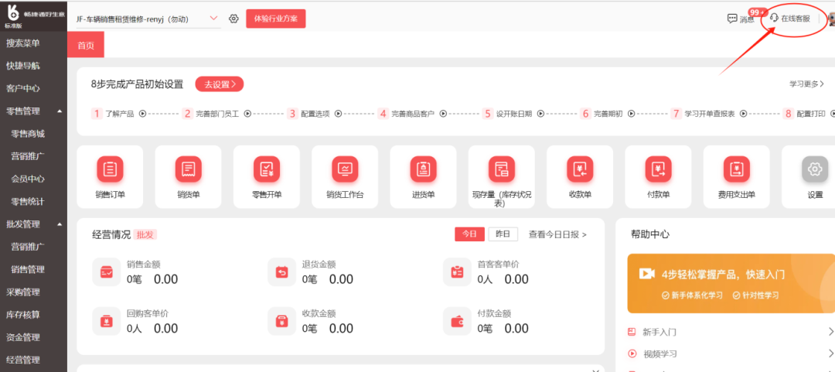
Task: Click the gear icon beside account selector
Action: point(233,19)
